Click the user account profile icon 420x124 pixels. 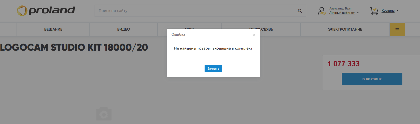[321, 11]
